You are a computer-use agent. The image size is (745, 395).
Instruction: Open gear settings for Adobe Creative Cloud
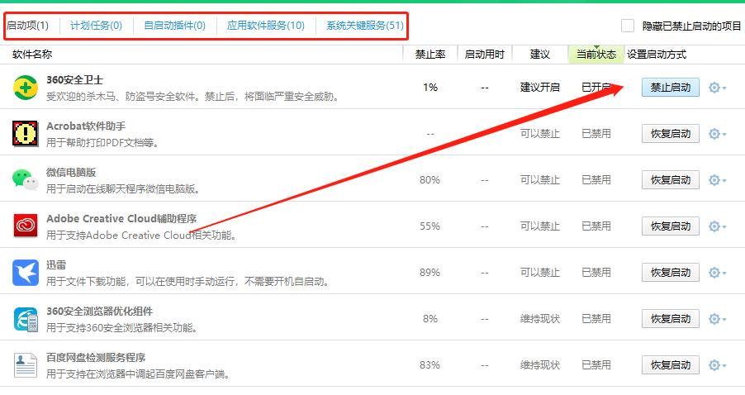(717, 226)
